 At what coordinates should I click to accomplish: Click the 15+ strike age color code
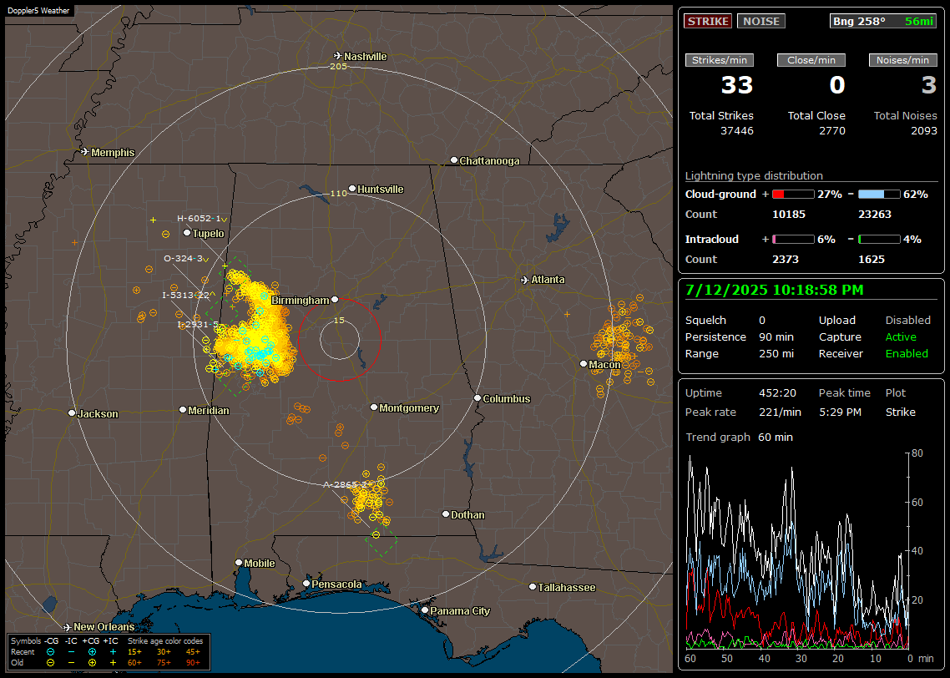click(x=134, y=652)
